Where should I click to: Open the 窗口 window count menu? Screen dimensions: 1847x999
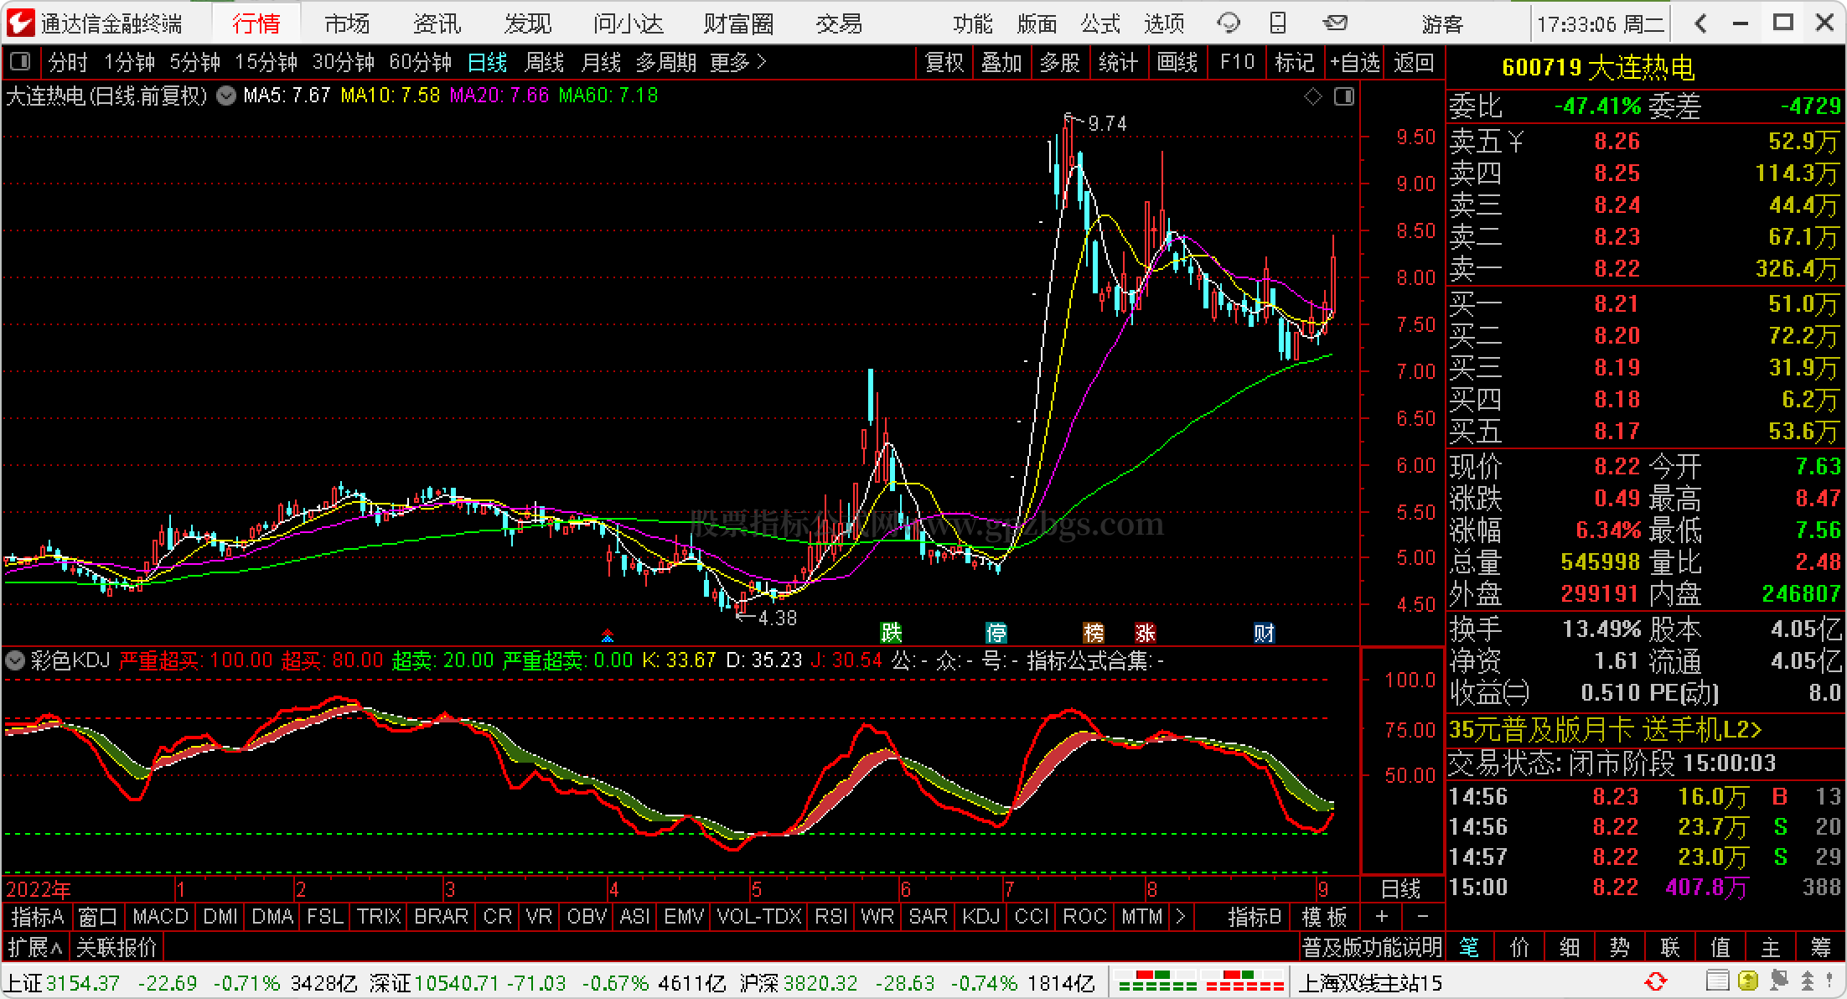[98, 917]
